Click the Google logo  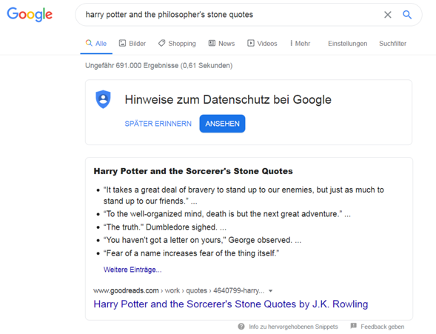coord(30,14)
